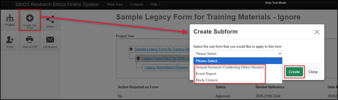Click the green Create button
Screen dimensions: 338x100
[x=294, y=72]
